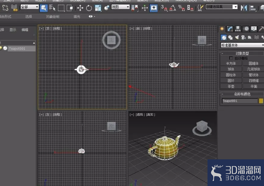Click the Bind to Space Warp icon
264x186 pixels.
point(14,8)
